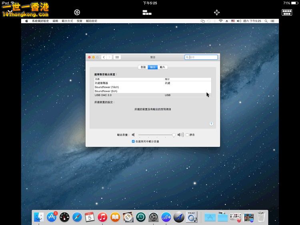This screenshot has width=300, height=225.
Task: Uncheck 在選單列中顯示音量 checkbox
Action: click(x=133, y=141)
